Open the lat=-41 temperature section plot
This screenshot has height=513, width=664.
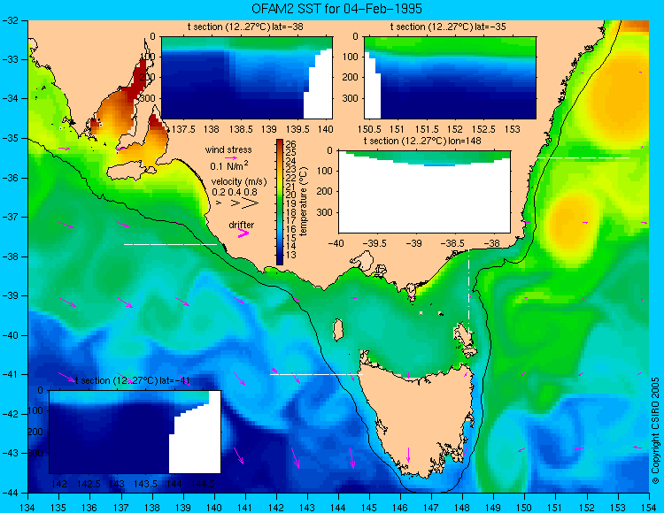pos(135,432)
